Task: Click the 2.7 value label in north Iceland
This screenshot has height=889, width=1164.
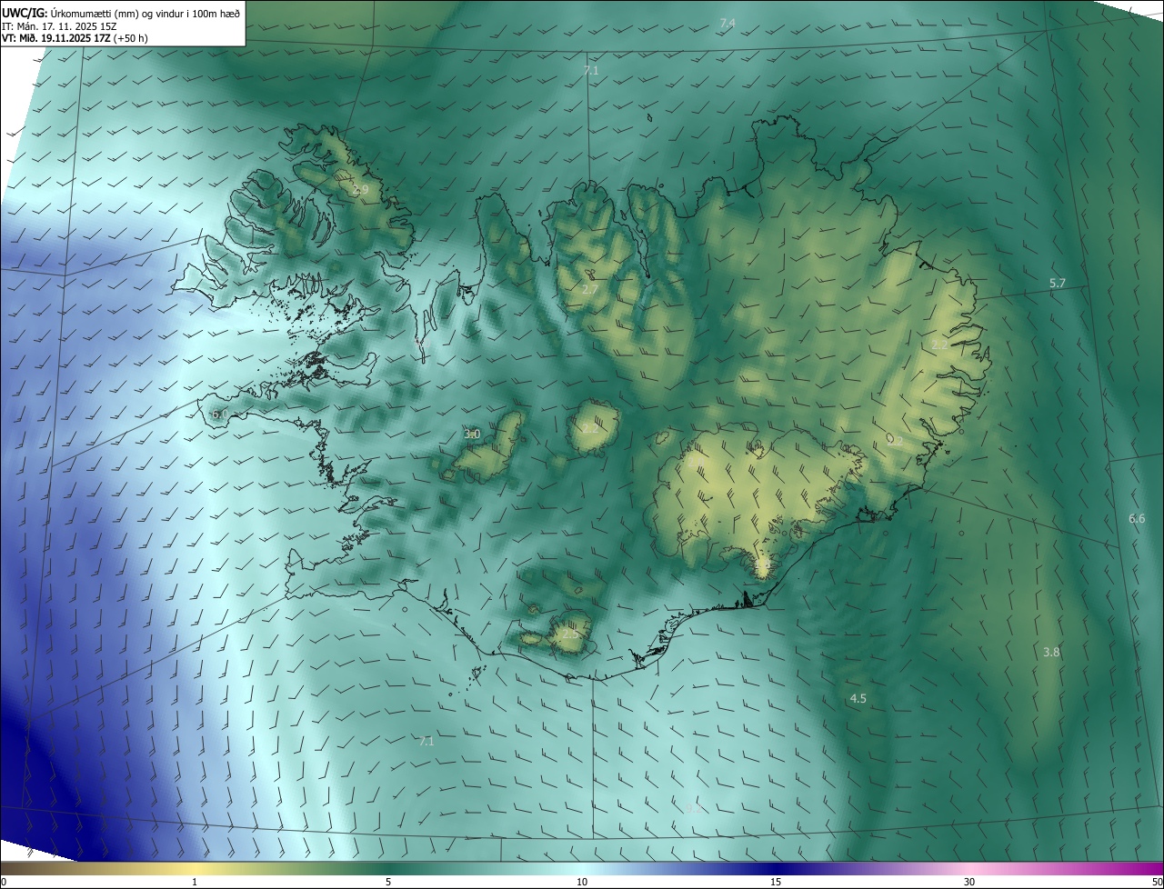Action: (x=590, y=289)
